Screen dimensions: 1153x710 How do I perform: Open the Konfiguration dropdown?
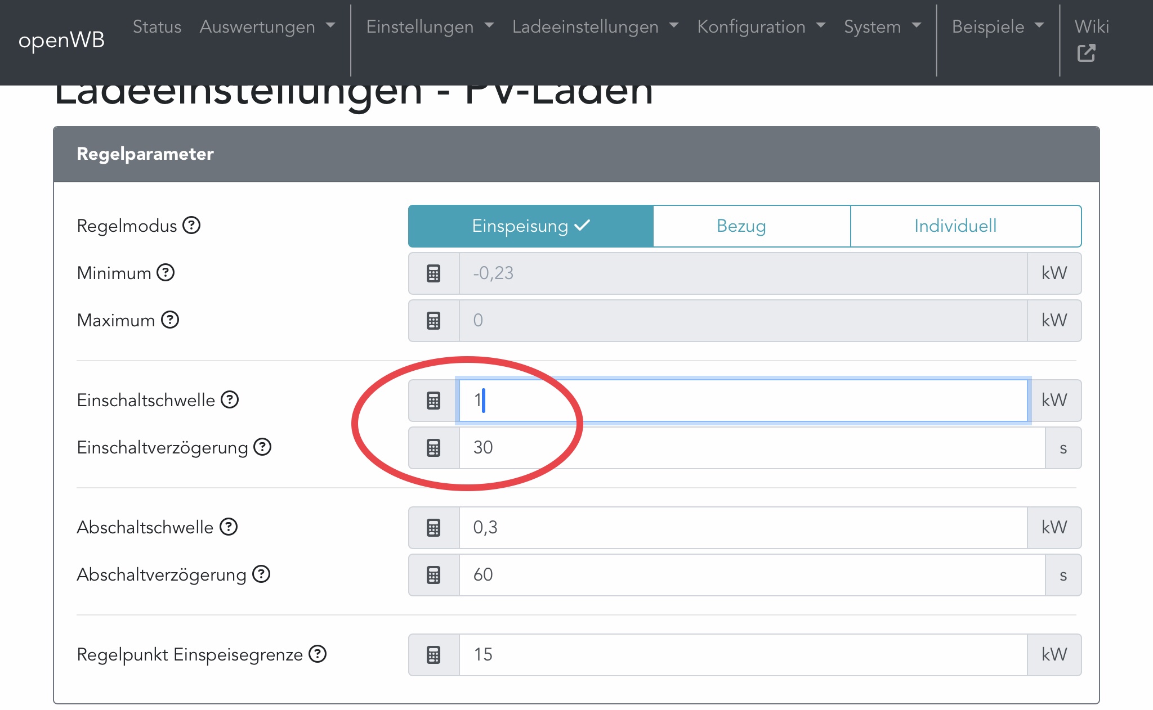(x=761, y=26)
